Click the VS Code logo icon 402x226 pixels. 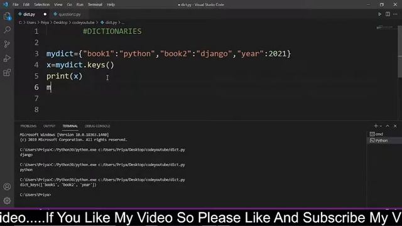(6, 4)
